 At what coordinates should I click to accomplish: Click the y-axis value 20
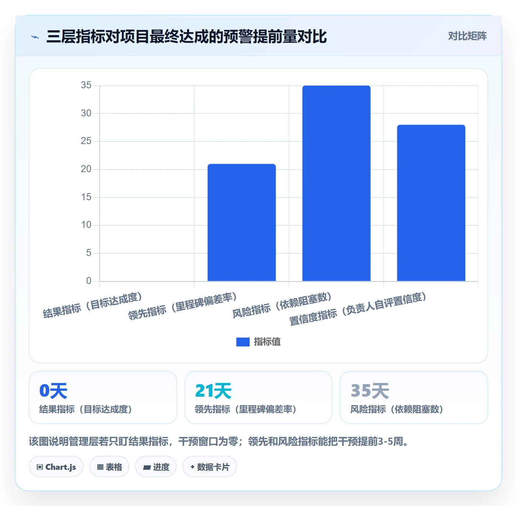[86, 169]
